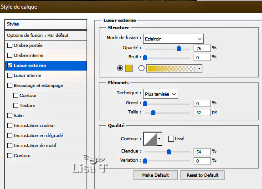
Task: Click the yellow glow color swatch
Action: [x=129, y=68]
